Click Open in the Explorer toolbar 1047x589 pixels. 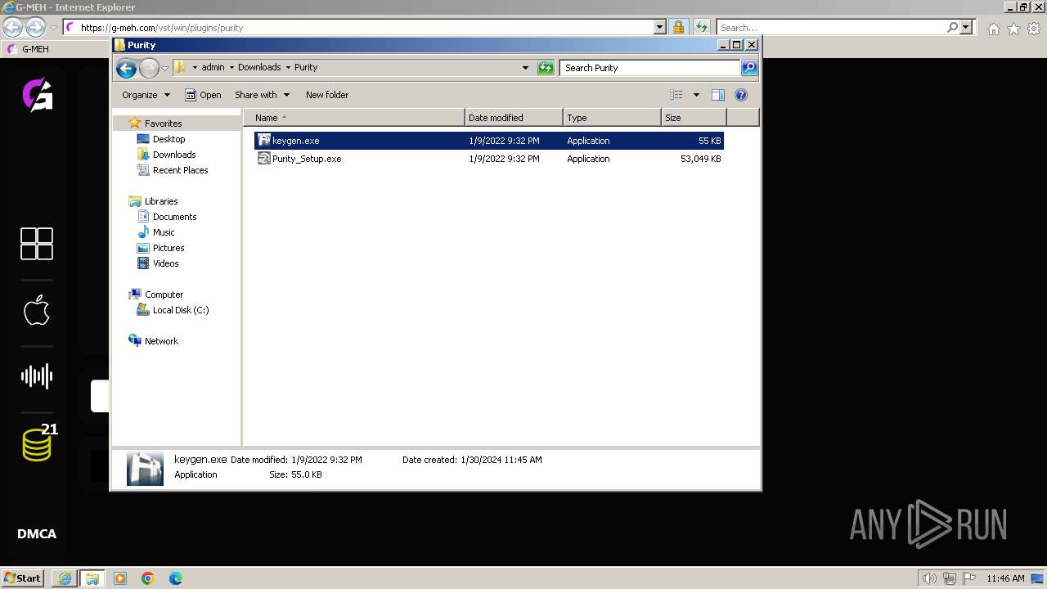203,95
